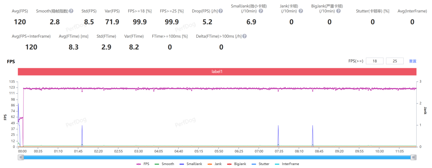Click the right handle of time range slider
Viewport: 432px width, 168px height.
413,157
